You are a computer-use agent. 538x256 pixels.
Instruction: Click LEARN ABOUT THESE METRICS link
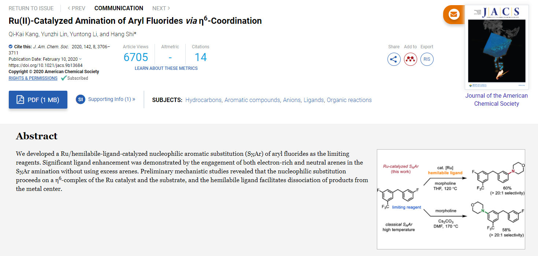(x=166, y=68)
